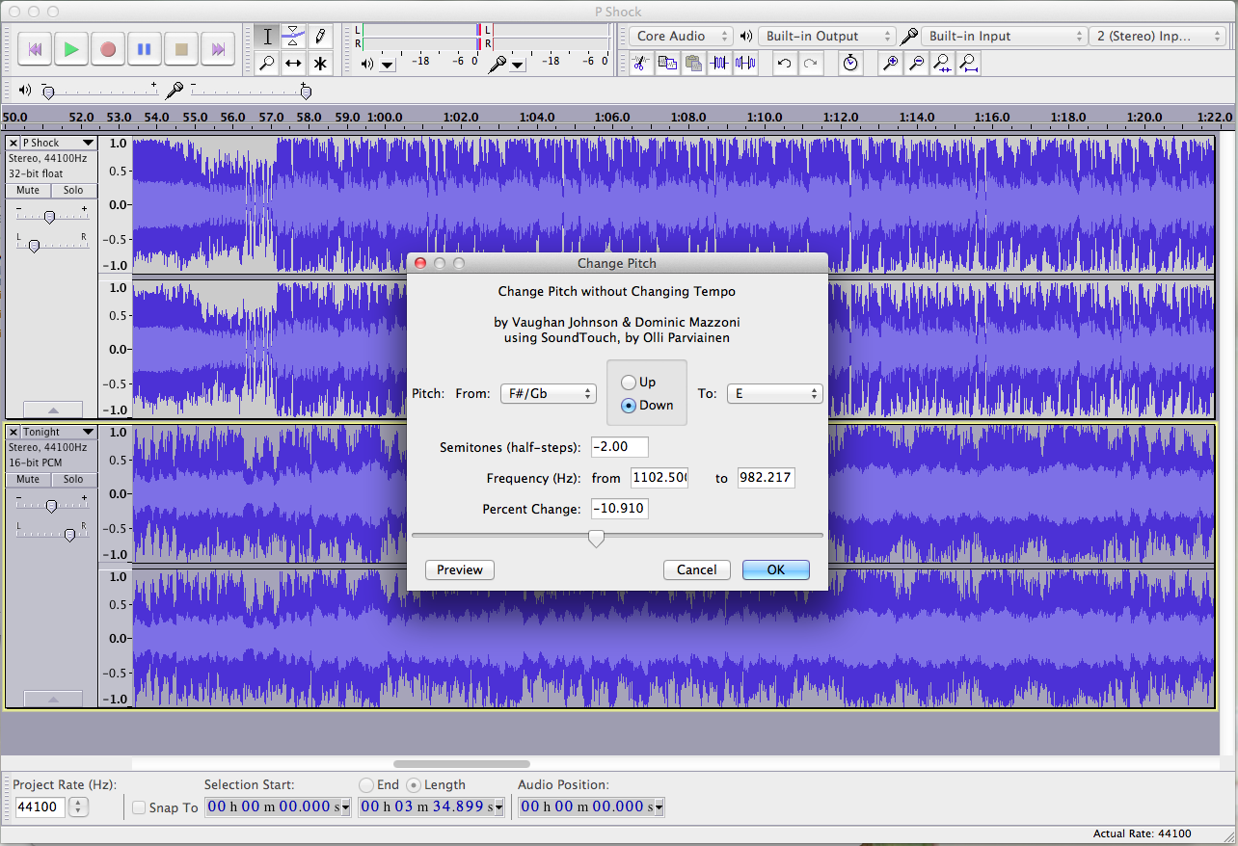Select the Envelope tool
Image resolution: width=1238 pixels, height=846 pixels.
coord(294,37)
